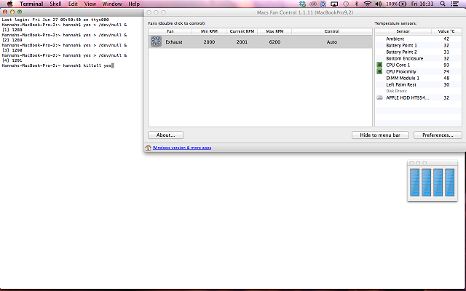Select the Battery Point 1 sensor
The image size is (466, 291).
[401, 45]
